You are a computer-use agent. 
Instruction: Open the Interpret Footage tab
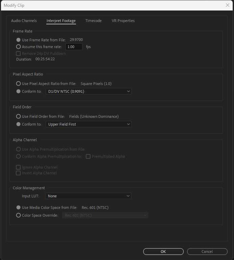tap(61, 21)
